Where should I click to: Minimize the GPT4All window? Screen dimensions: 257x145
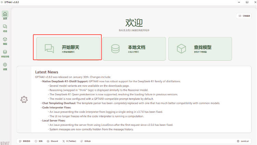click(239, 2)
